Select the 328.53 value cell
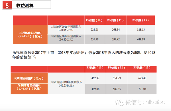 tap(141, 30)
